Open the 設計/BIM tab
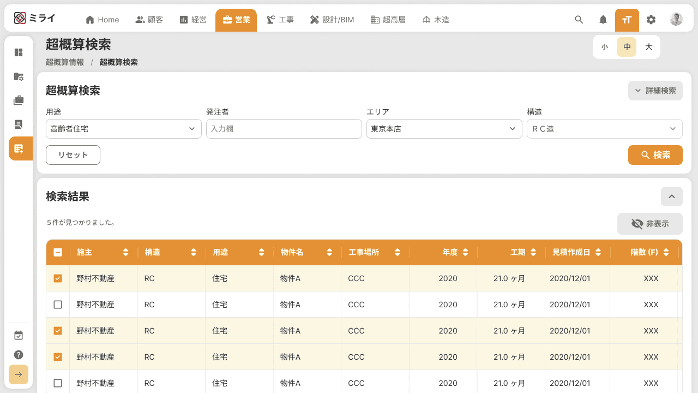This screenshot has width=698, height=393. [x=332, y=20]
